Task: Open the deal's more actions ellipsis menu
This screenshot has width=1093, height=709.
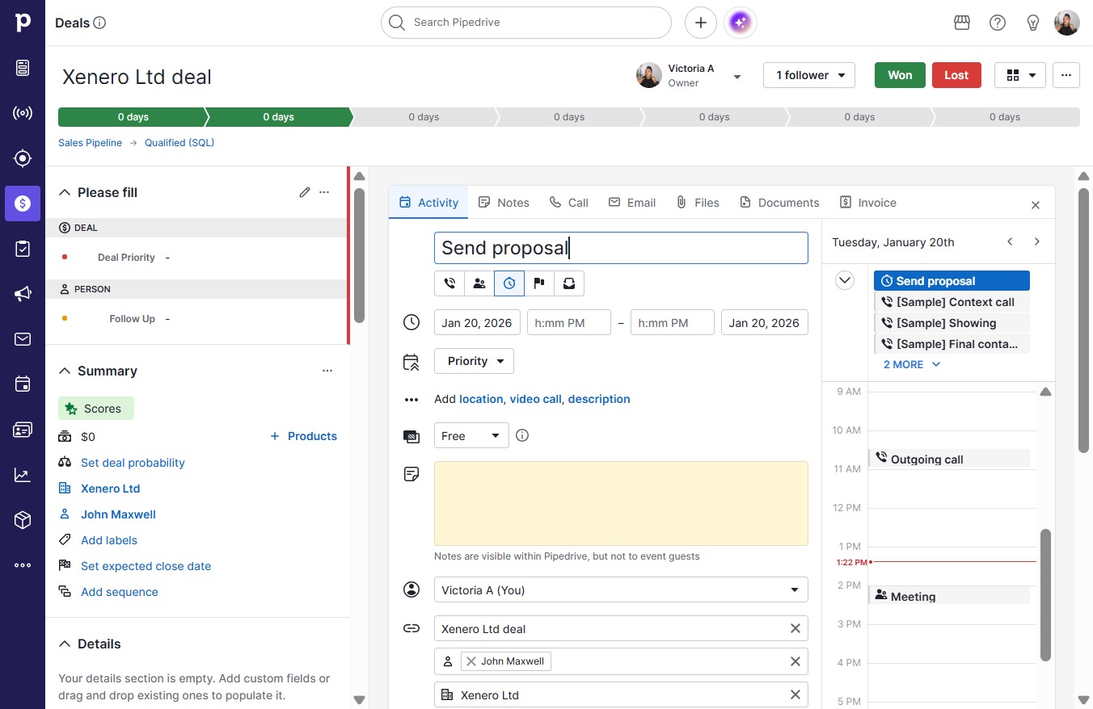Action: tap(1066, 75)
